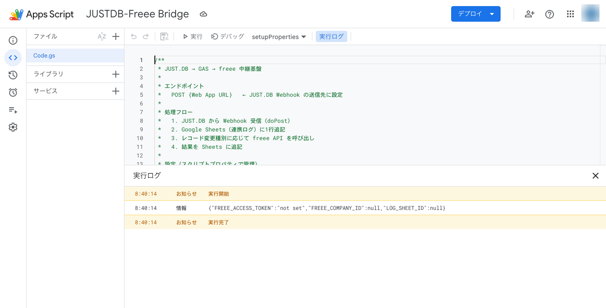Click the 実行ログ panel heading
The height and width of the screenshot is (308, 606).
tap(147, 176)
